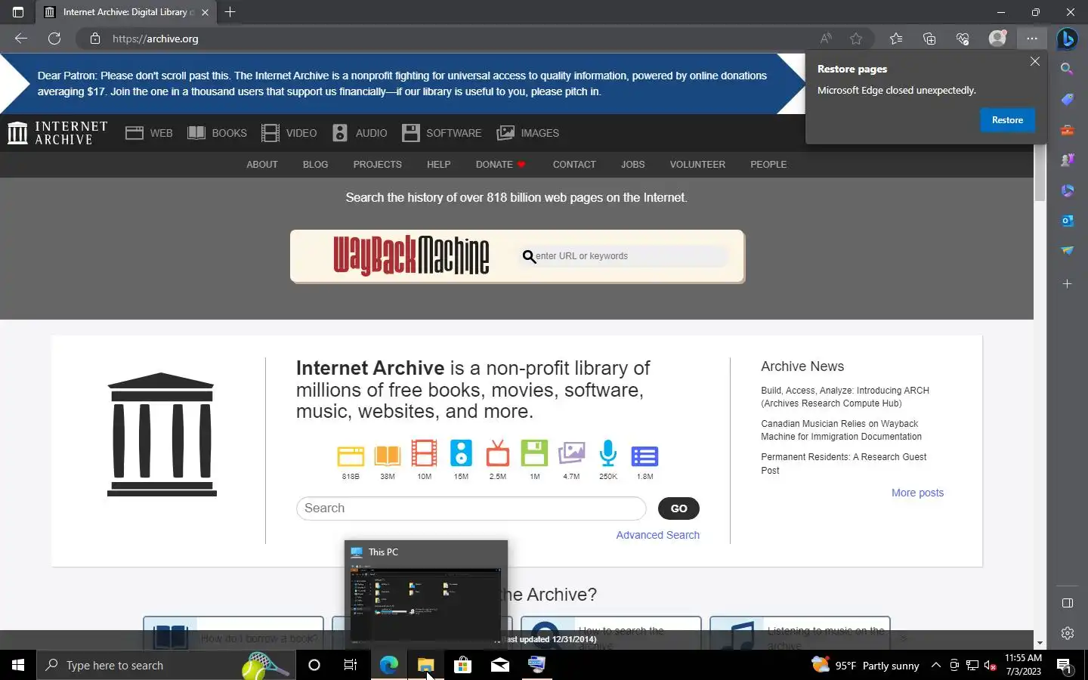Open Edge Favorites list icon
The width and height of the screenshot is (1088, 680).
tap(896, 39)
